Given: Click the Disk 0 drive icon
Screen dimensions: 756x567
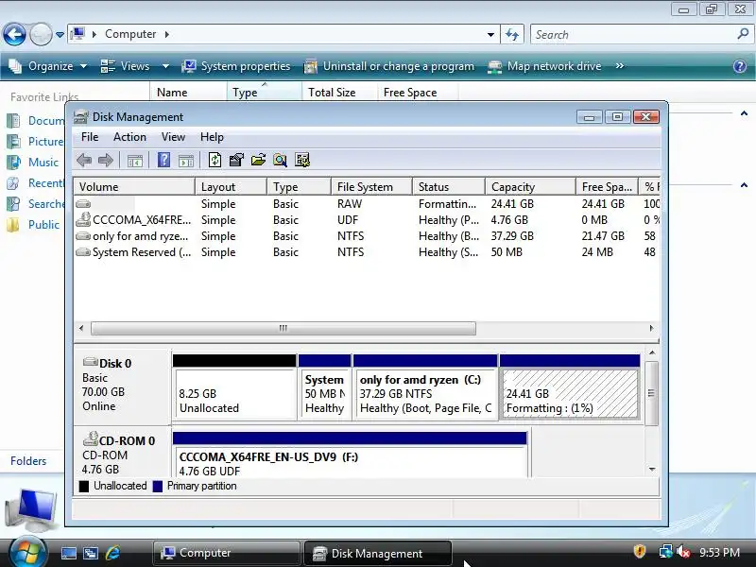Looking at the screenshot, I should [x=90, y=362].
